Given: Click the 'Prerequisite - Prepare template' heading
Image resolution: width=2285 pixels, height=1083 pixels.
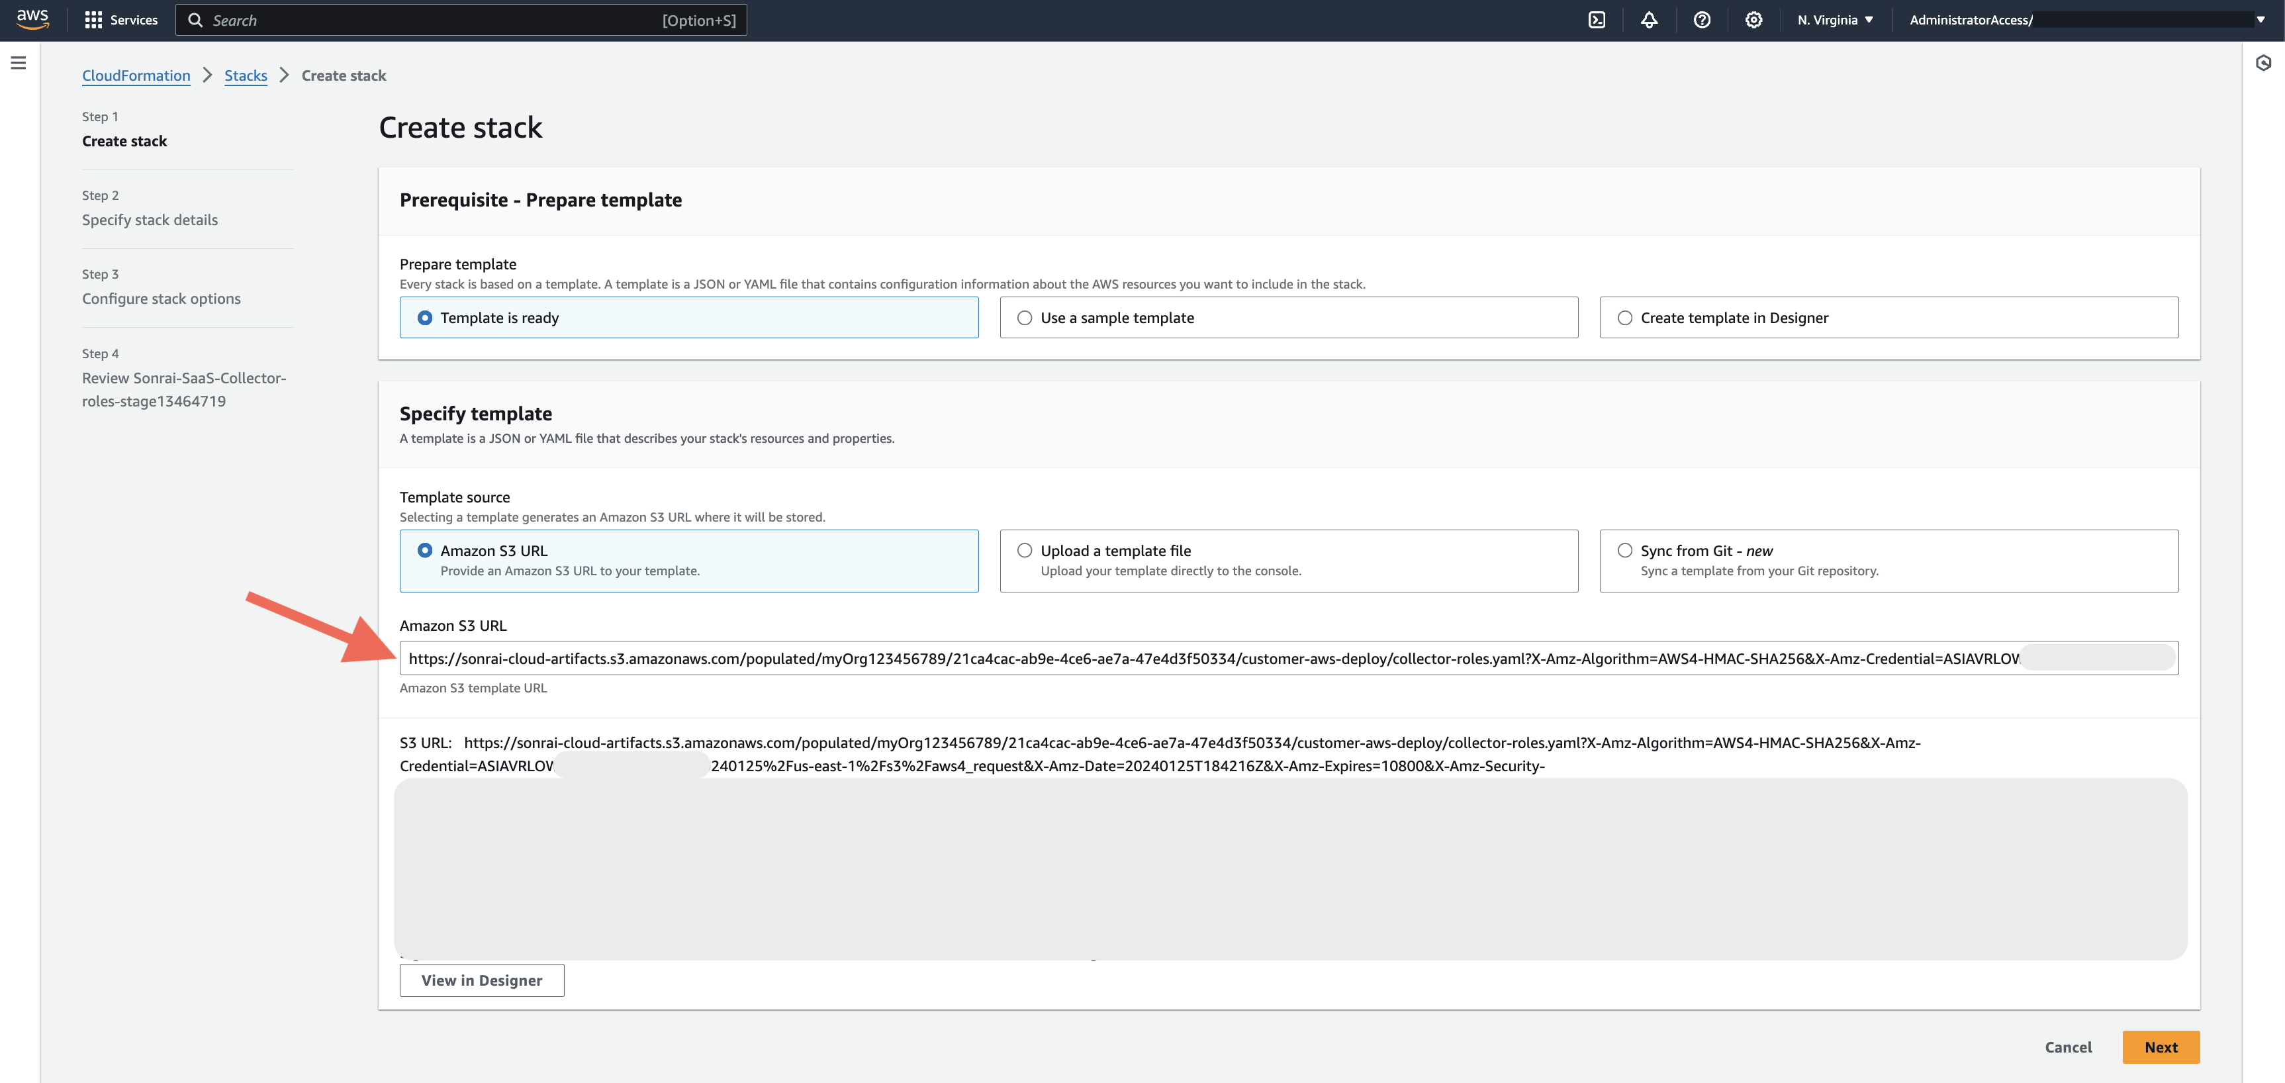Looking at the screenshot, I should [540, 199].
